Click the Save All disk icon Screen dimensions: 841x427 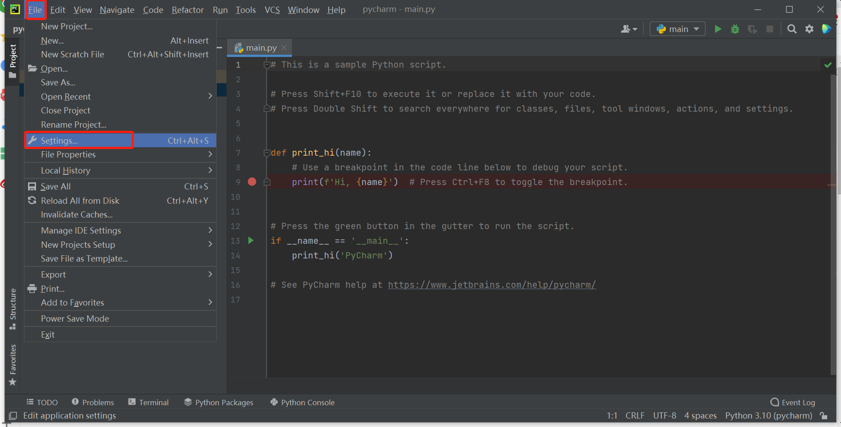[32, 186]
